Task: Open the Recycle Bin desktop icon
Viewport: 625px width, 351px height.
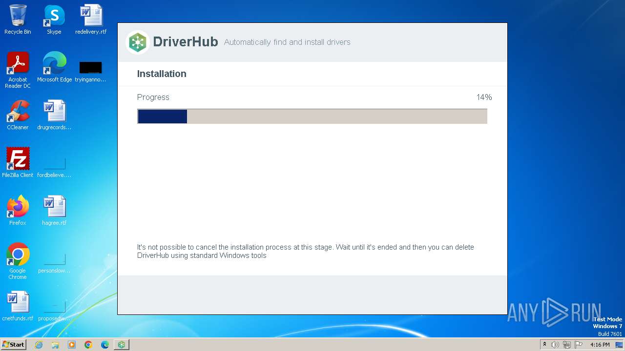Action: point(18,19)
